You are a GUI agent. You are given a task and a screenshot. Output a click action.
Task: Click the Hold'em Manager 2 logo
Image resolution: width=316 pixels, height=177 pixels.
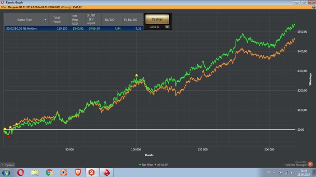[x=310, y=164]
